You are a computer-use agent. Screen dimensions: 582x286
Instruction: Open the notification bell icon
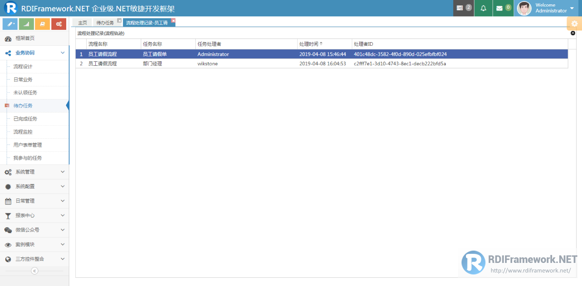483,8
